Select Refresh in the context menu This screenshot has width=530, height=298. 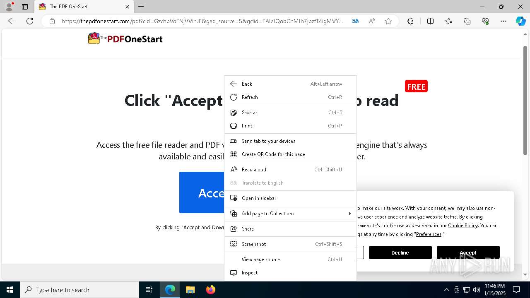290,97
